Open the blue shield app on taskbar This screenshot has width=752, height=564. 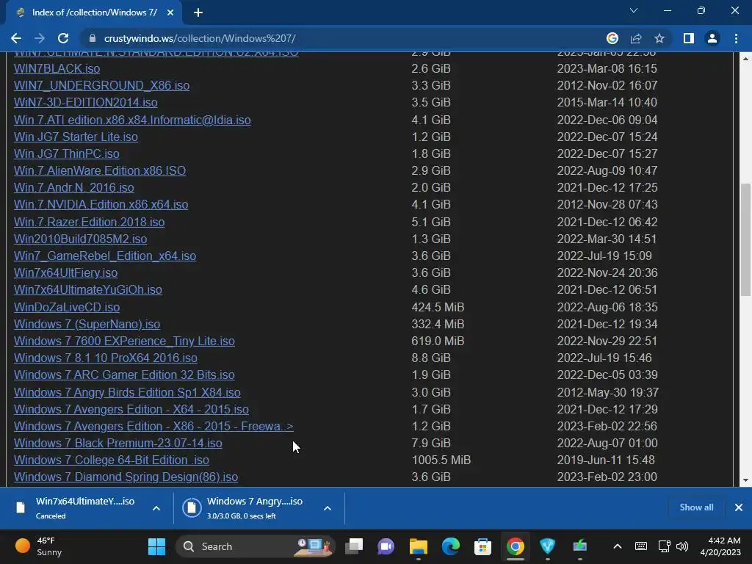[547, 546]
